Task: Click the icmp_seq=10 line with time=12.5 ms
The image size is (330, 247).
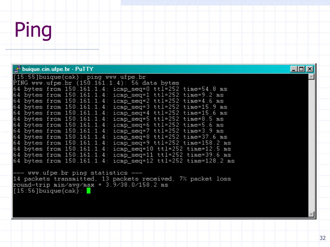Action: (x=122, y=149)
